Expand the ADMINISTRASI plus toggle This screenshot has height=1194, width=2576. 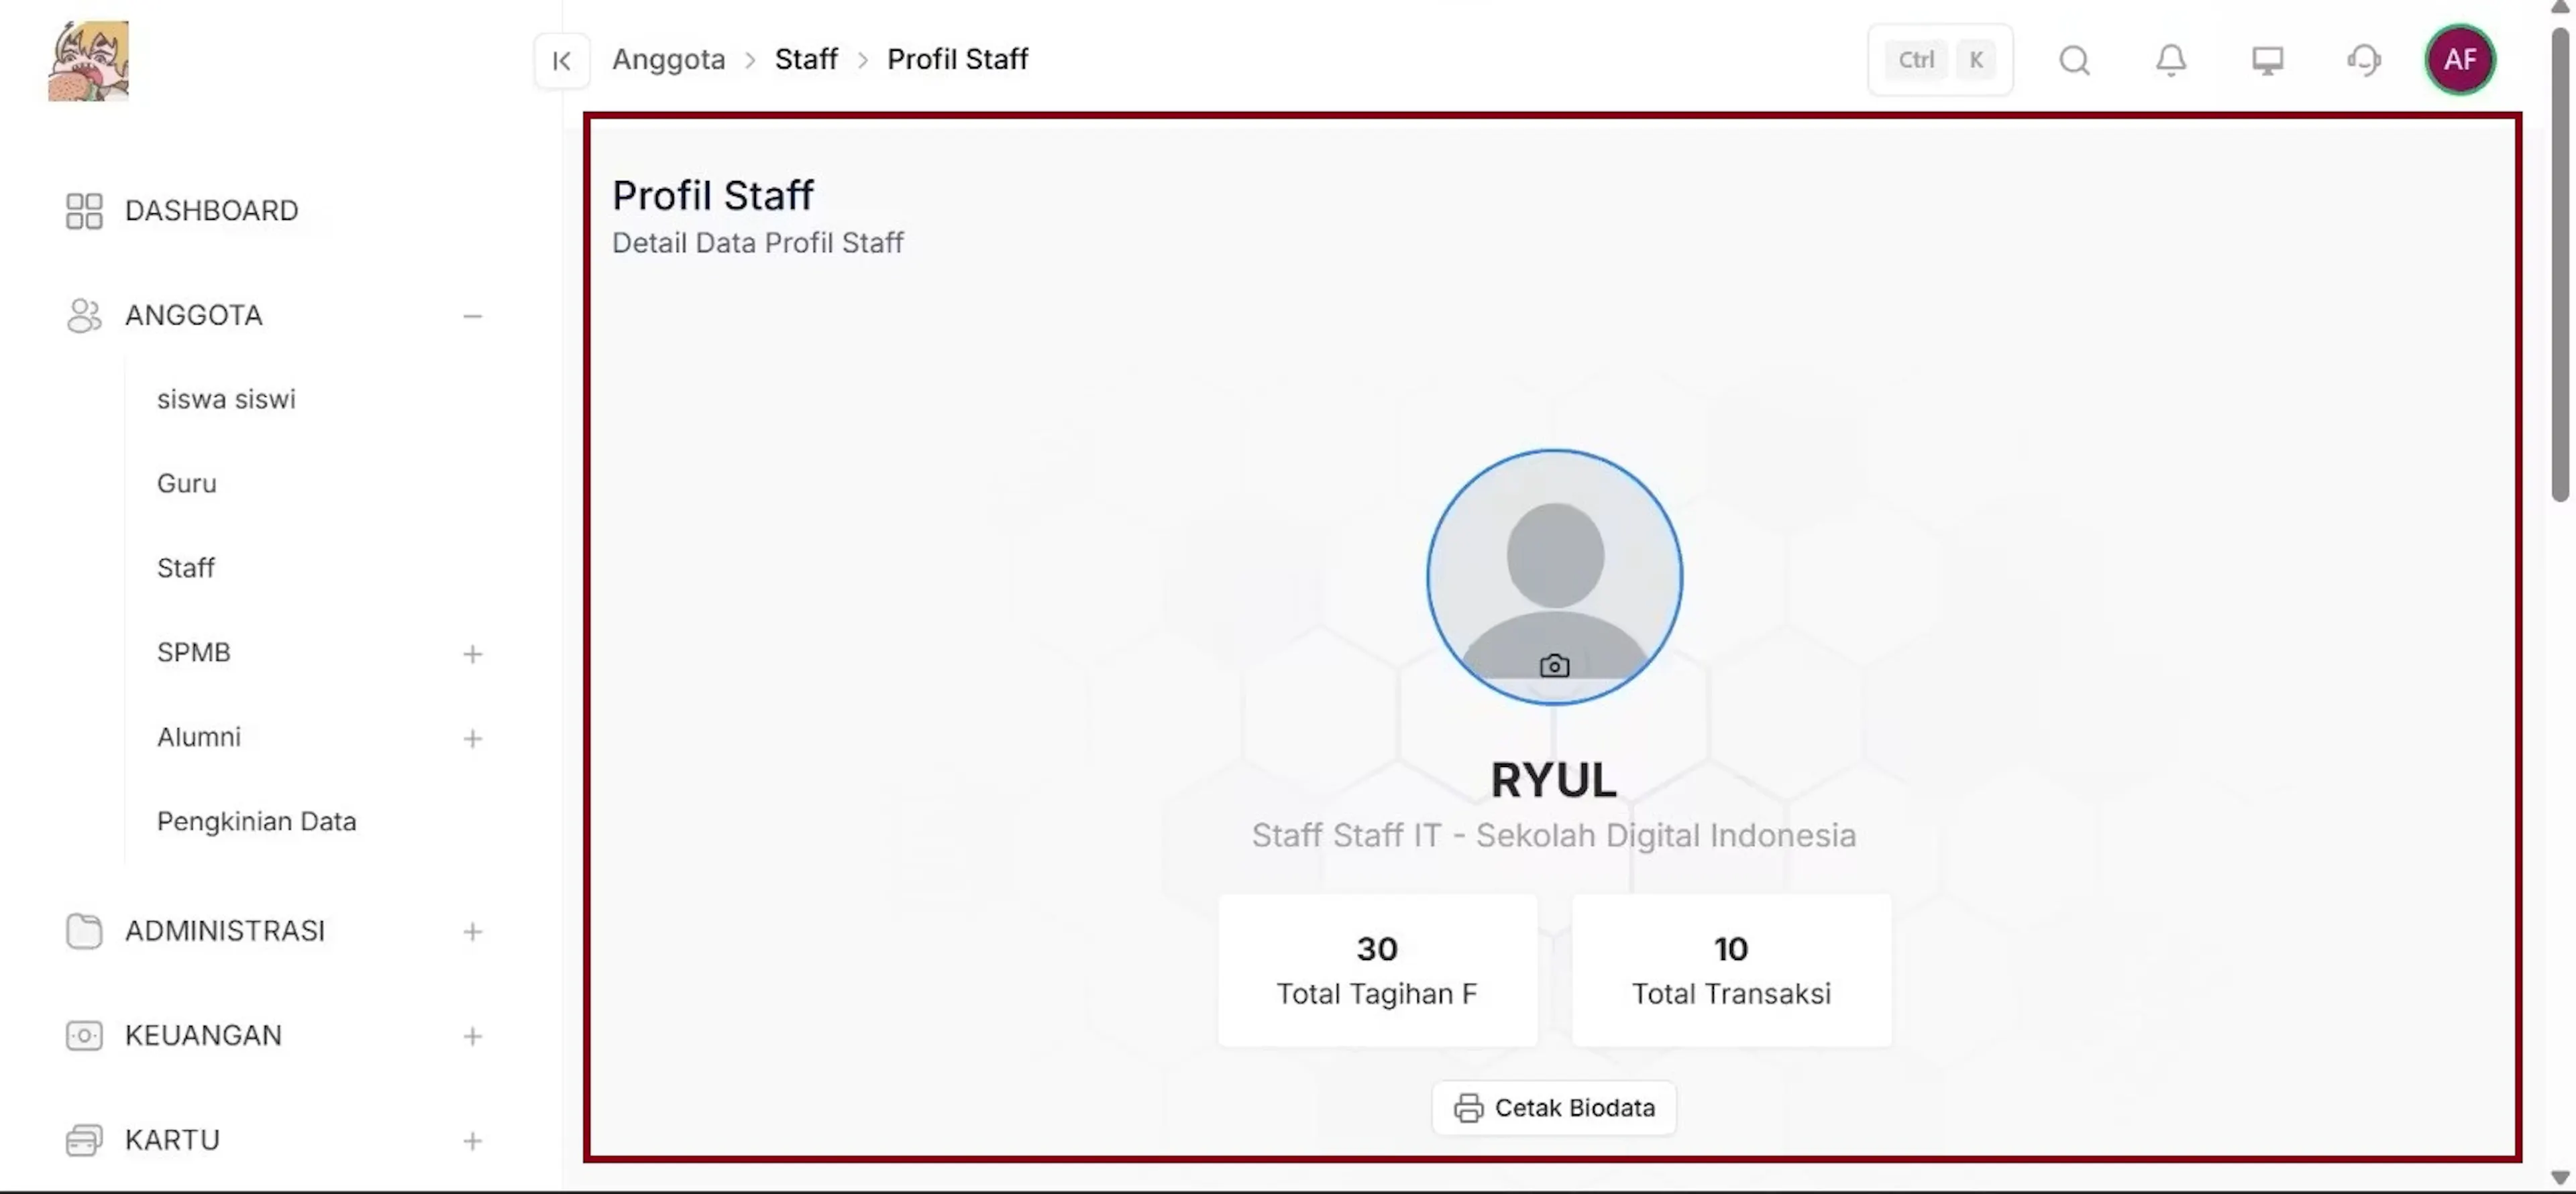click(x=472, y=933)
